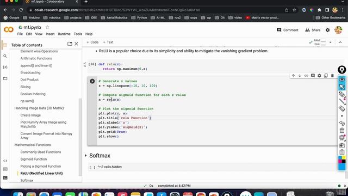Select the Table of contents sidebar icon
Image resolution: width=348 pixels, height=196 pixels.
(x=5, y=45)
